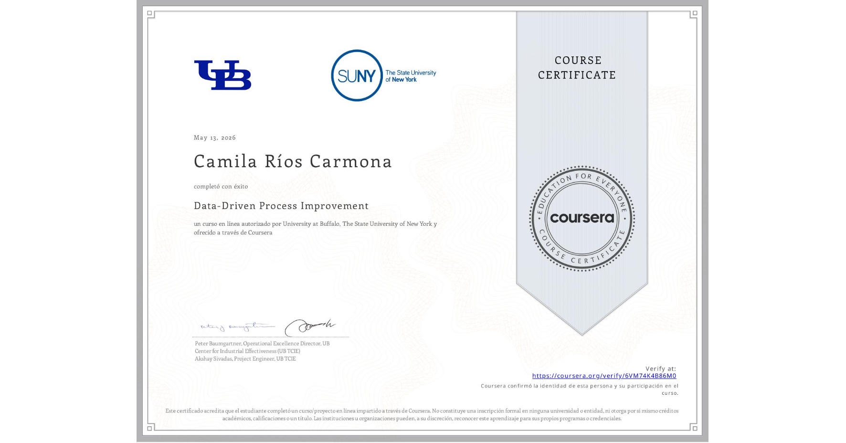
Task: Click Peter Baumgartner's title line
Action: (x=262, y=344)
